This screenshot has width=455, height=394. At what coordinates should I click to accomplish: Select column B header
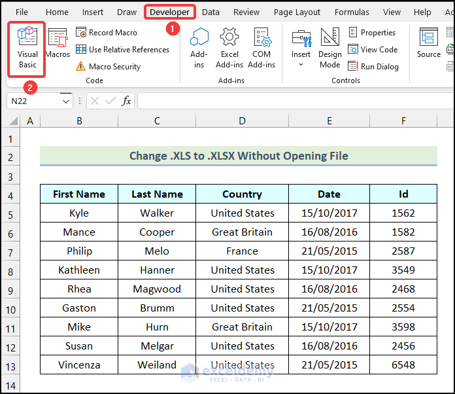[79, 120]
